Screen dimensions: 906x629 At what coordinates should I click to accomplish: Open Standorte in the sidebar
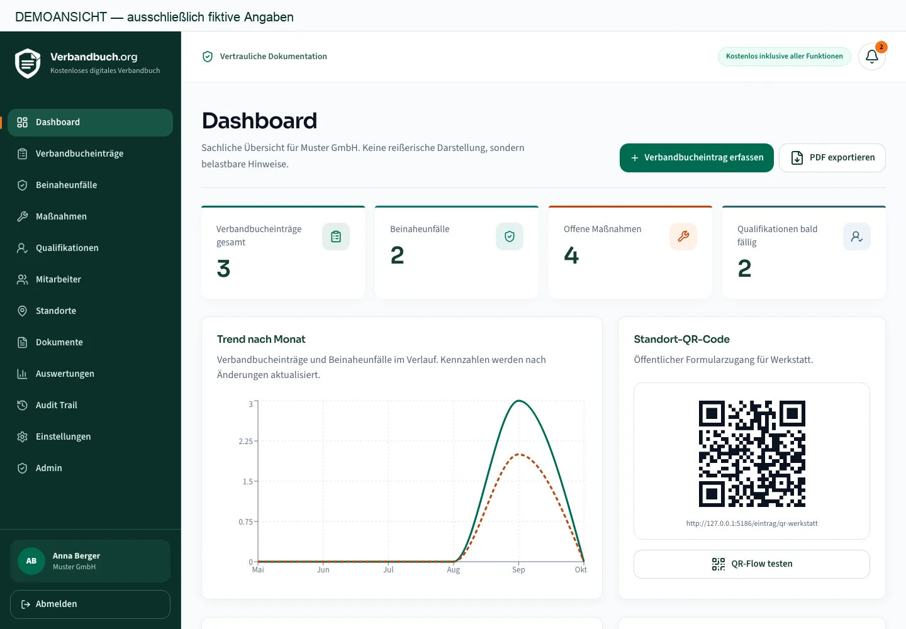coord(90,311)
